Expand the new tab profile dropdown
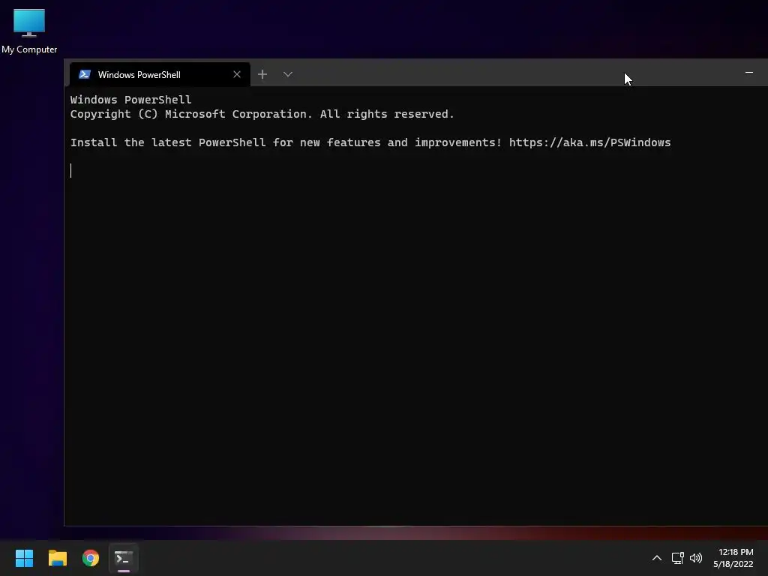768x576 pixels. (287, 74)
